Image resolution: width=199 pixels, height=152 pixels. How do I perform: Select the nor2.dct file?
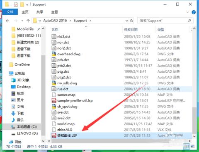61,48
